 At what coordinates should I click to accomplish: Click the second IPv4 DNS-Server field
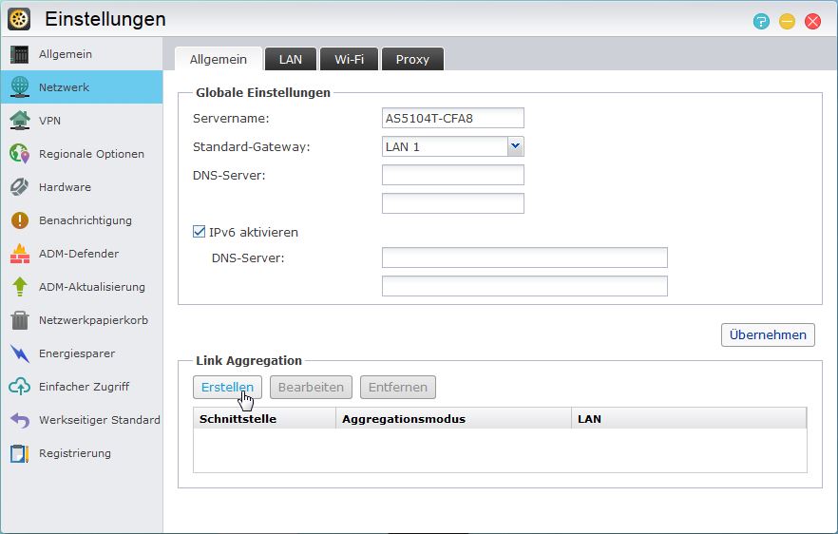[452, 203]
